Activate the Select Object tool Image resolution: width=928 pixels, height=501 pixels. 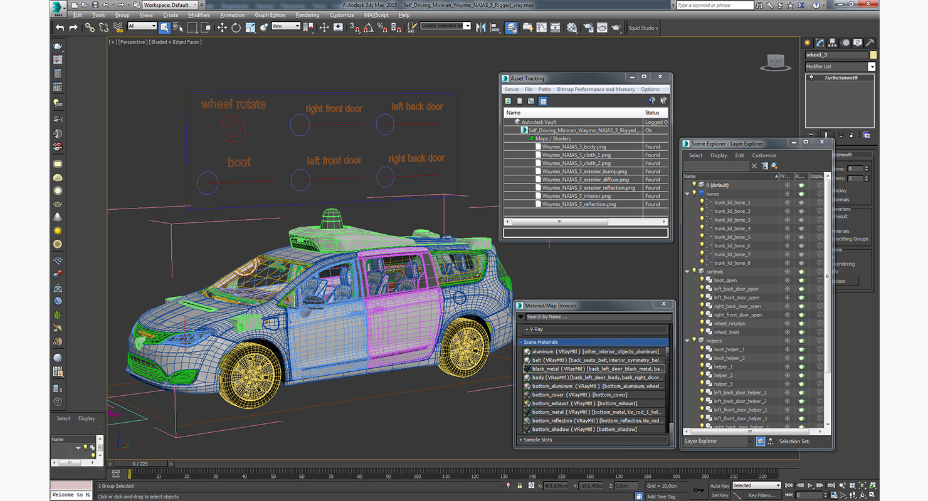(164, 28)
